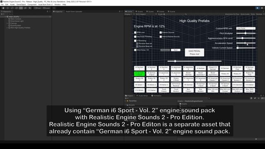Click the Pitch Multiplier slider
This screenshot has width=265, height=149.
point(246,33)
